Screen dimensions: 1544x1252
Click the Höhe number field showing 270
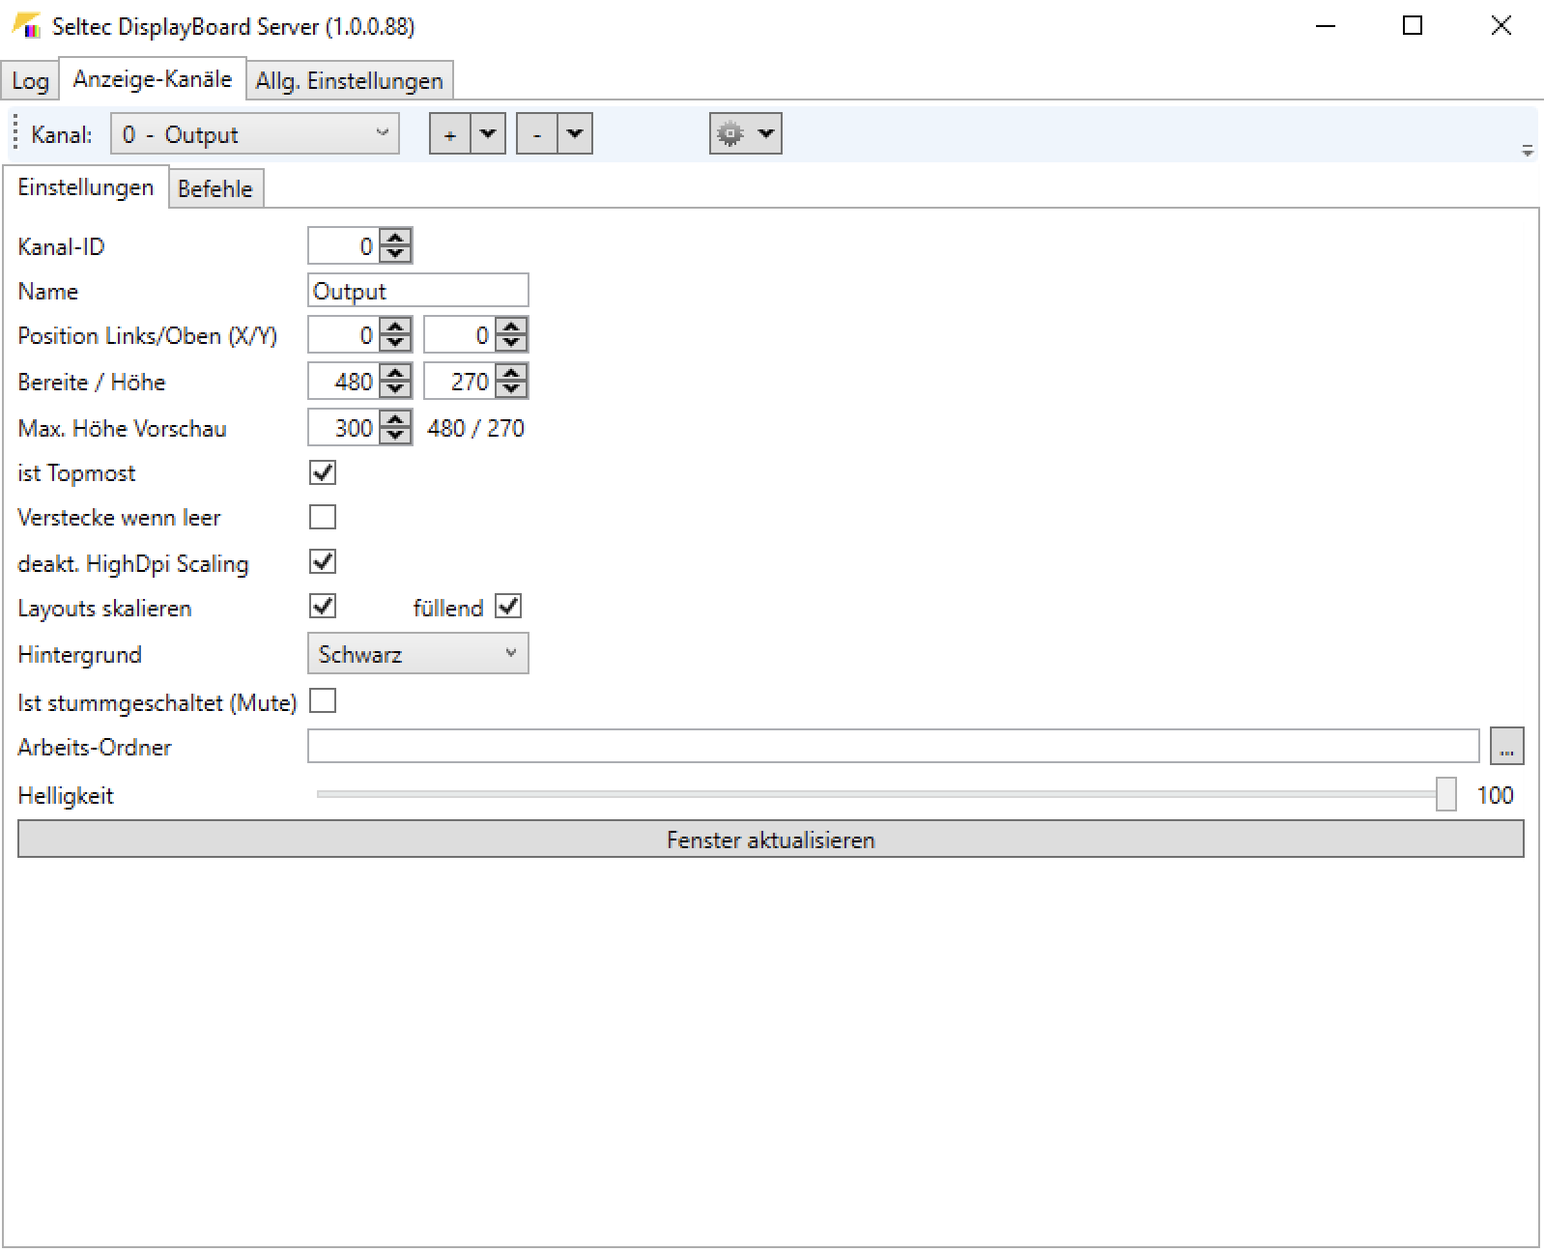click(460, 382)
